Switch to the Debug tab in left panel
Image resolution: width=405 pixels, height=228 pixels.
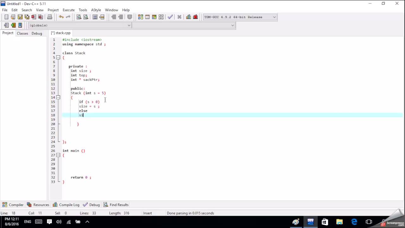37,33
